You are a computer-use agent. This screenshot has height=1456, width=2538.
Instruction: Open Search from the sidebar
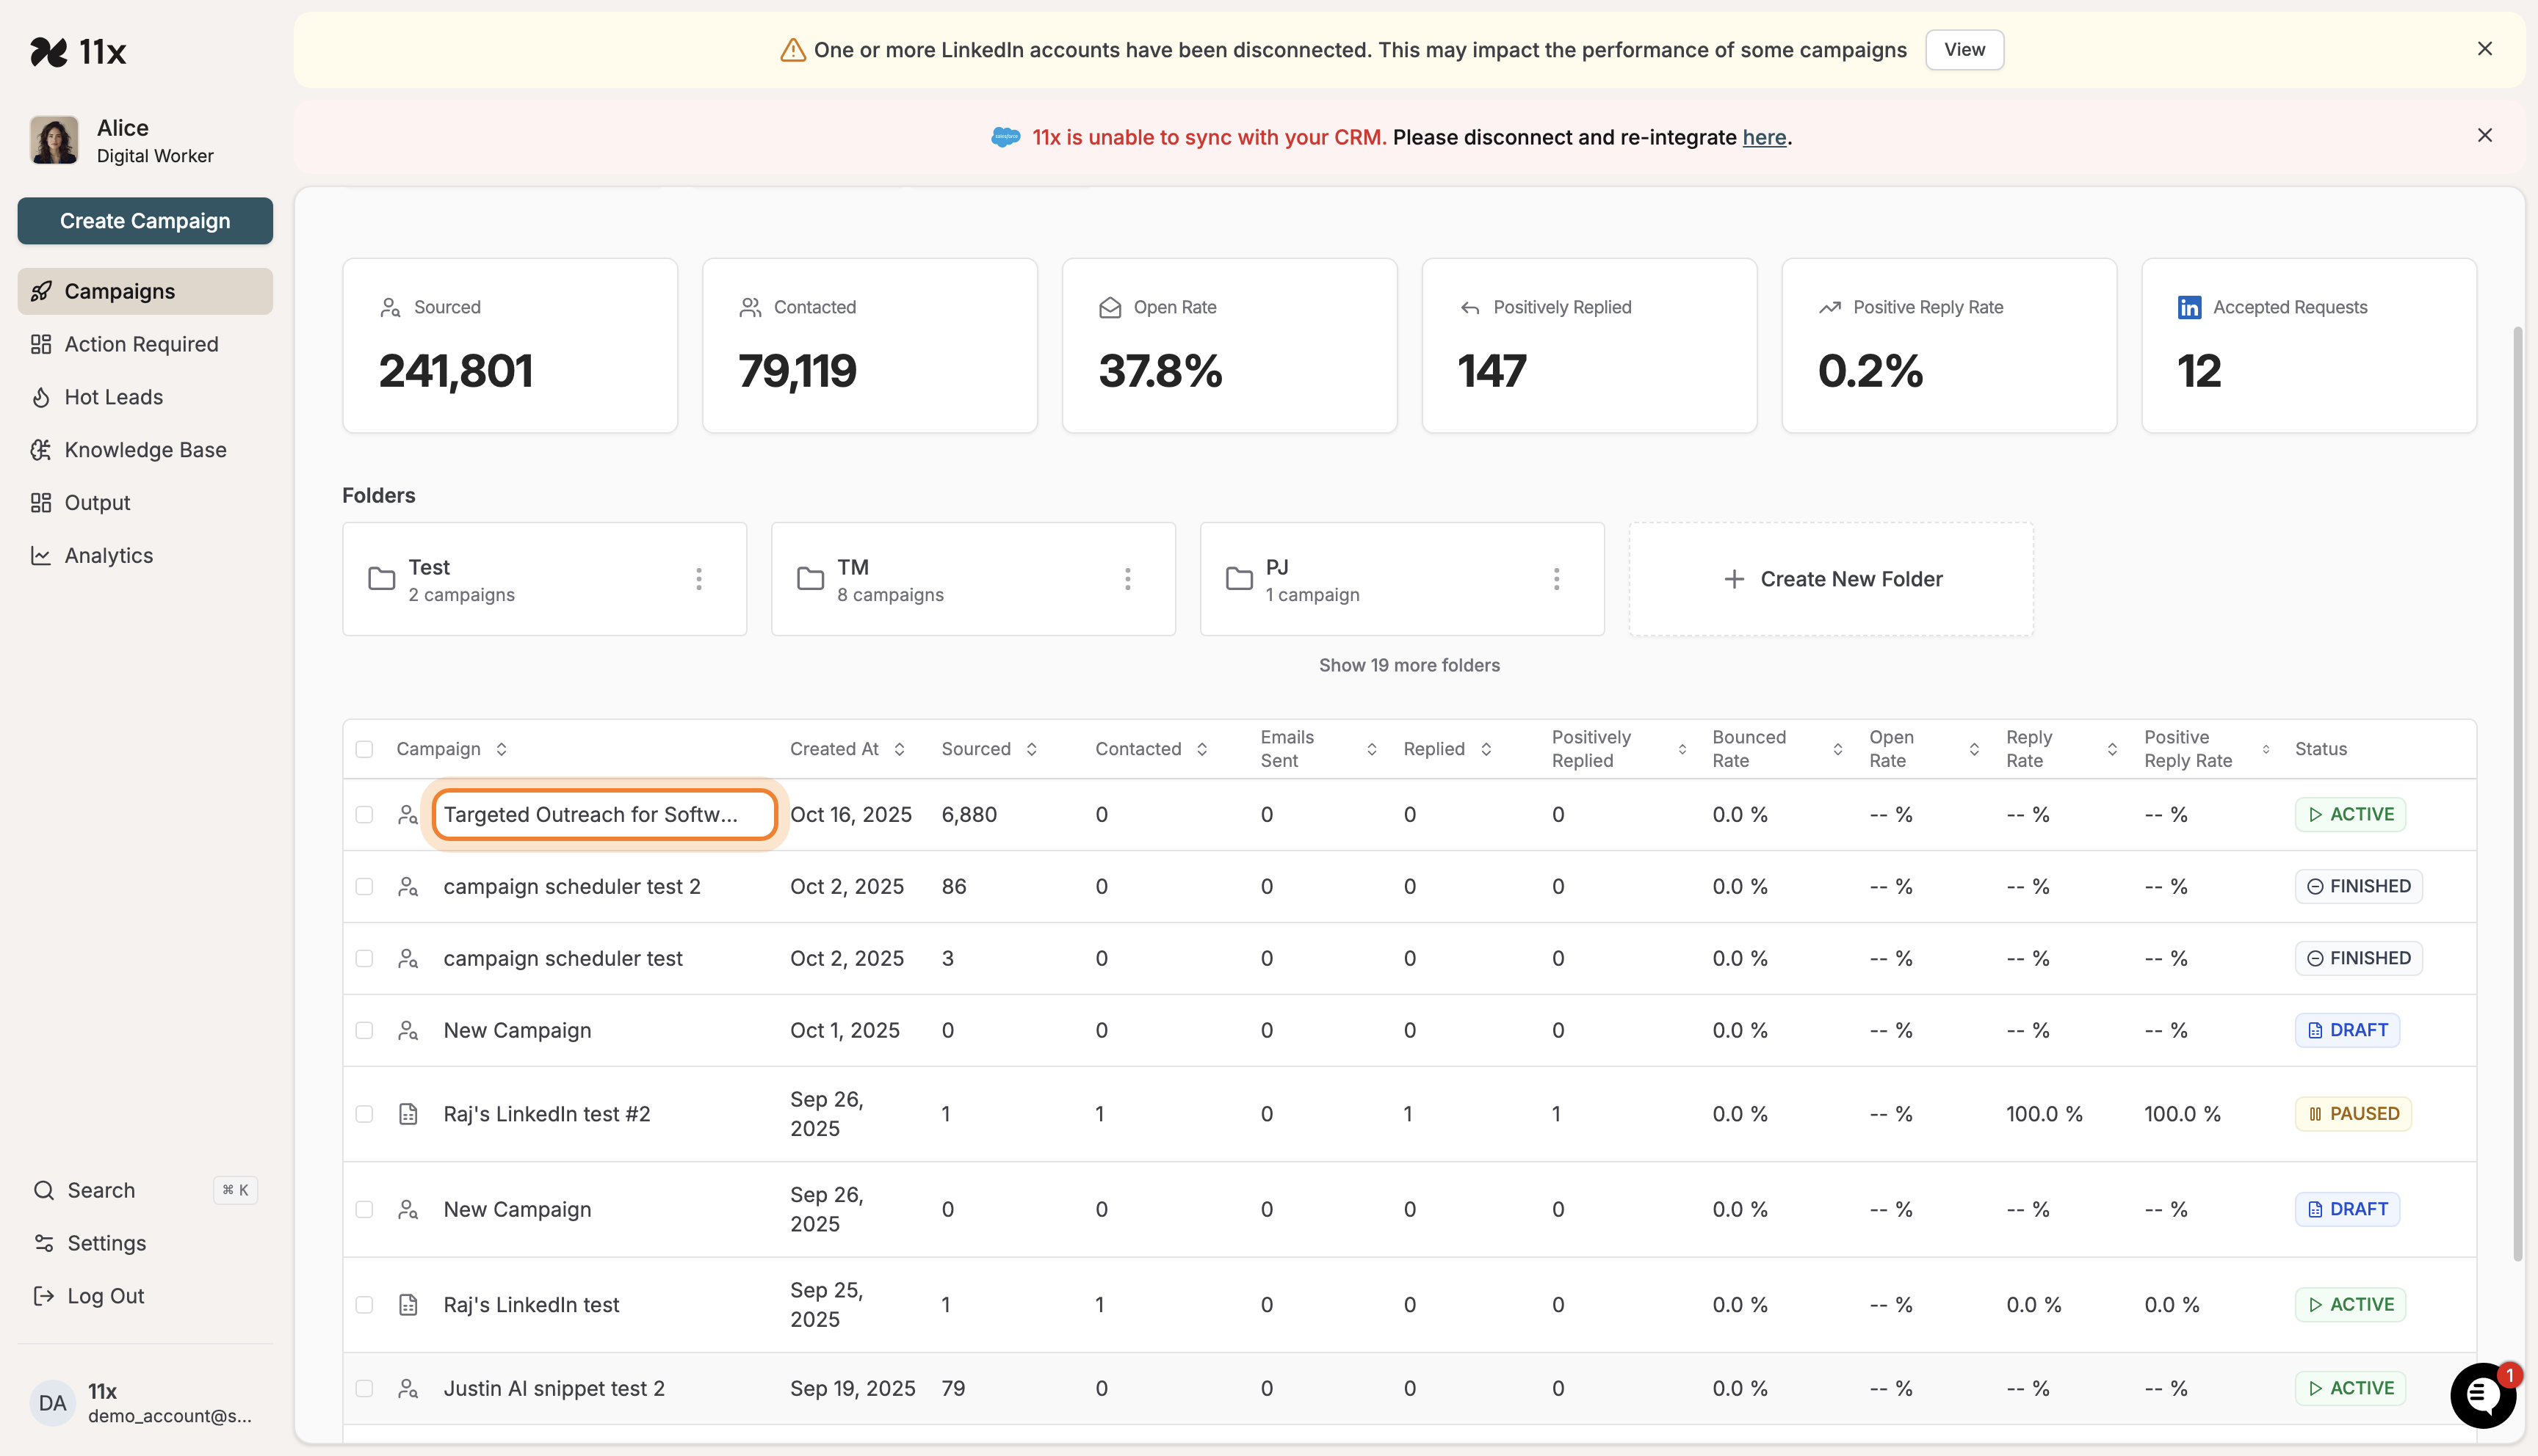click(100, 1189)
